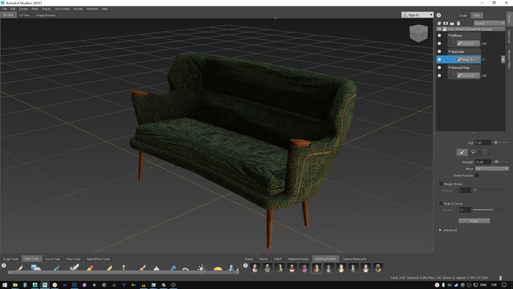513x289 pixels.
Task: Open the Mirror dropdown
Action: pos(492,169)
